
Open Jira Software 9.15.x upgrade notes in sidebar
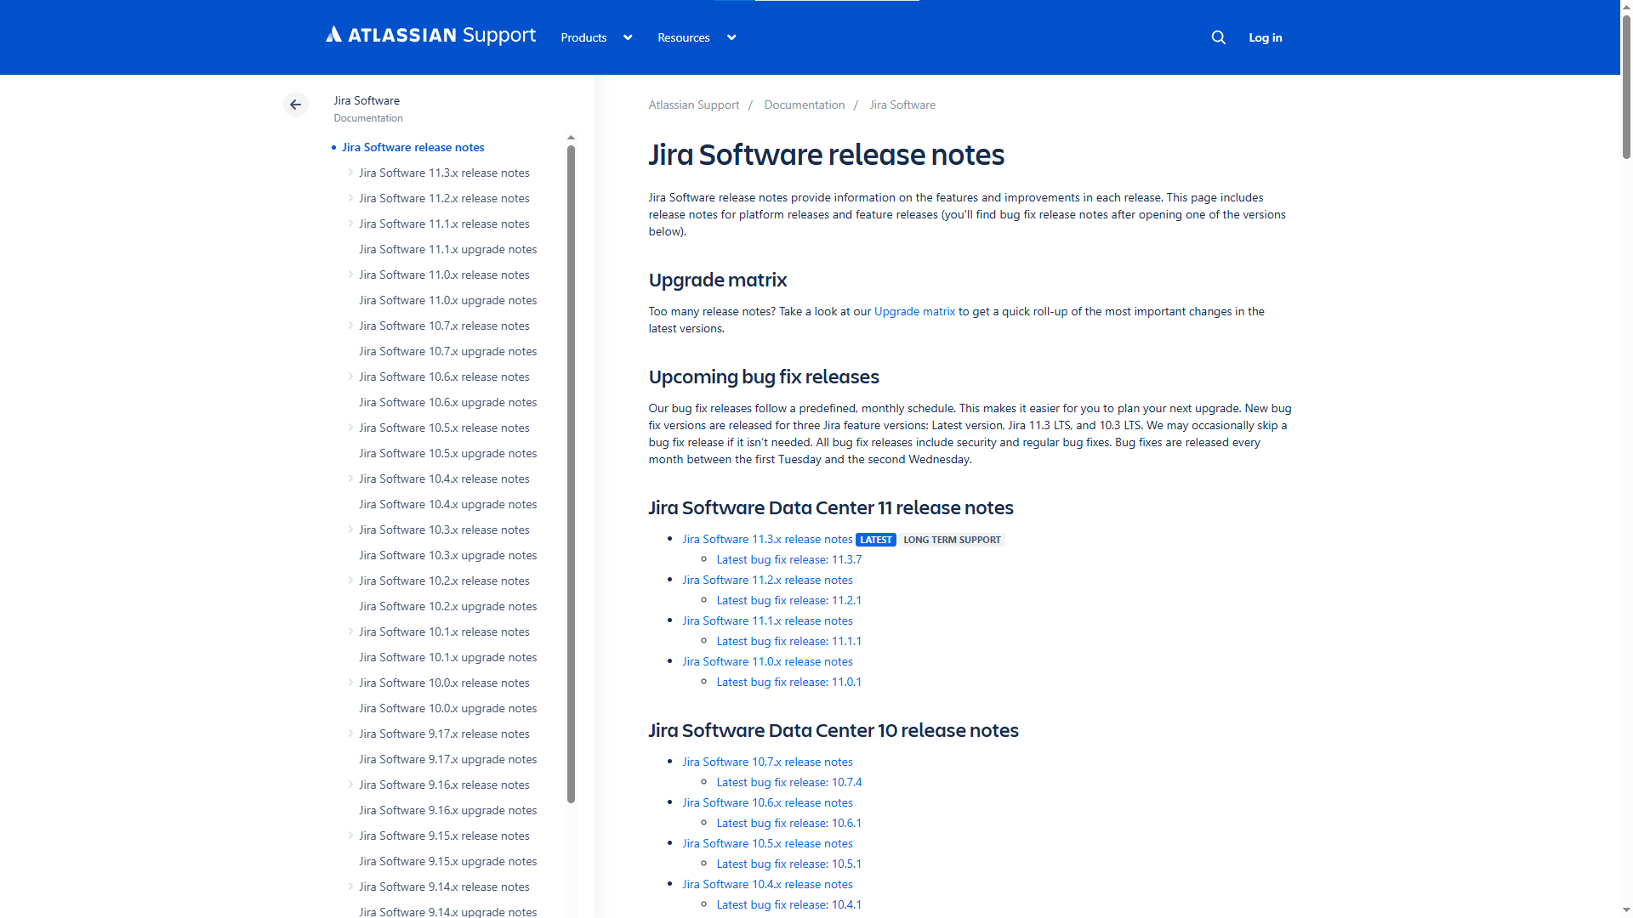pyautogui.click(x=447, y=861)
